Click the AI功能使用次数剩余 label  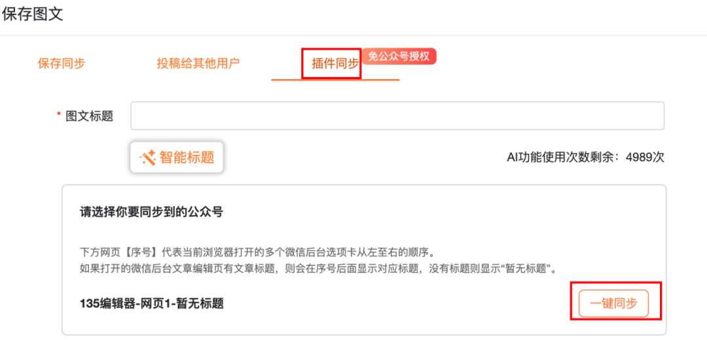point(566,158)
